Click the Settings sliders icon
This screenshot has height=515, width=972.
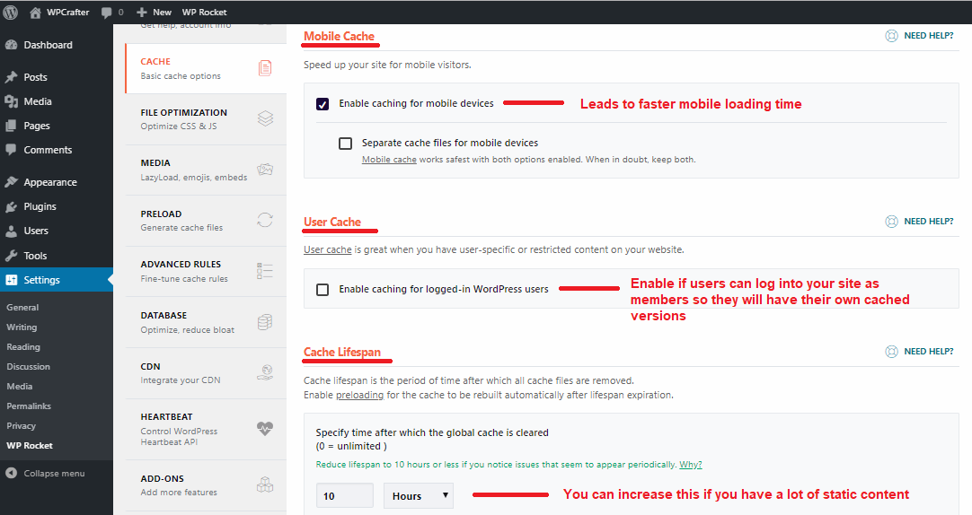coord(11,280)
